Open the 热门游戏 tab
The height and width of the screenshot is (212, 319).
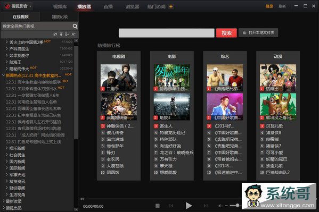pyautogui.click(x=157, y=7)
